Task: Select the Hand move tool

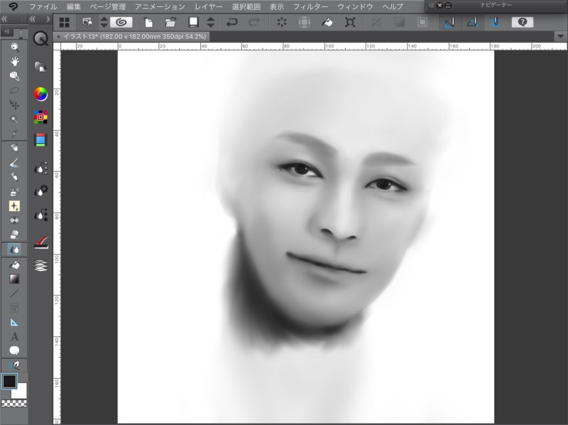Action: pyautogui.click(x=14, y=61)
